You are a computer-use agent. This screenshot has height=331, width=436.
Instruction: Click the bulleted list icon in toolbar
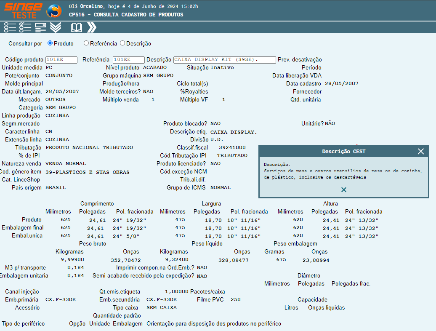click(x=10, y=27)
